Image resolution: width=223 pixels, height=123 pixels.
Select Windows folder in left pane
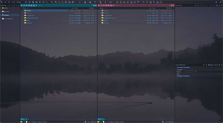point(28,23)
